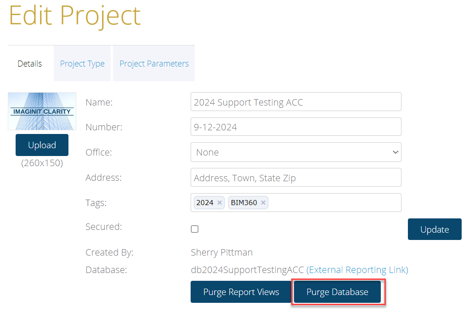This screenshot has width=469, height=312.
Task: Select the 2024 tag chip label
Action: (x=205, y=203)
